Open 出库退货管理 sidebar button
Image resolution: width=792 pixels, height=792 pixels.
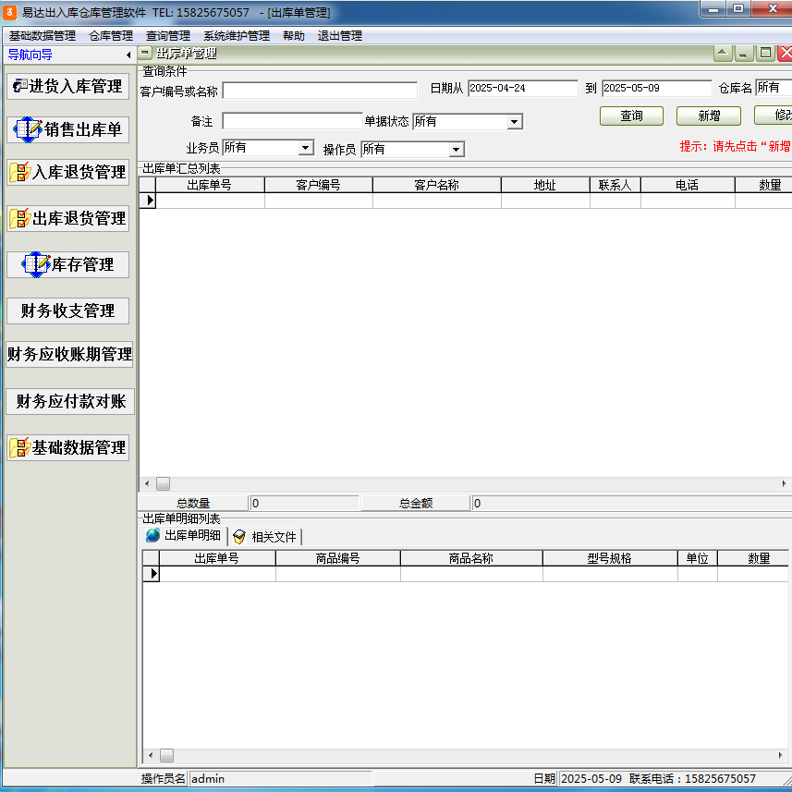(x=67, y=219)
